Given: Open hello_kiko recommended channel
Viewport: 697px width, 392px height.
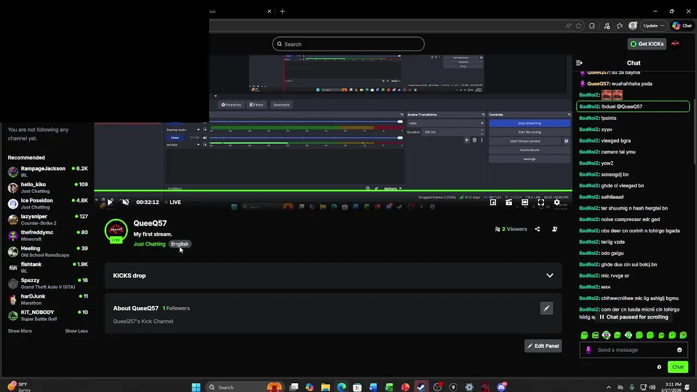Looking at the screenshot, I should click(x=48, y=188).
